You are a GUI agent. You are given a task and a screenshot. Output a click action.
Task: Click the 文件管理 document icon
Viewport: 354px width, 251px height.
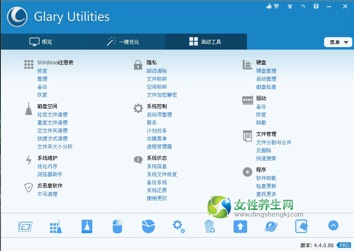tap(248, 136)
